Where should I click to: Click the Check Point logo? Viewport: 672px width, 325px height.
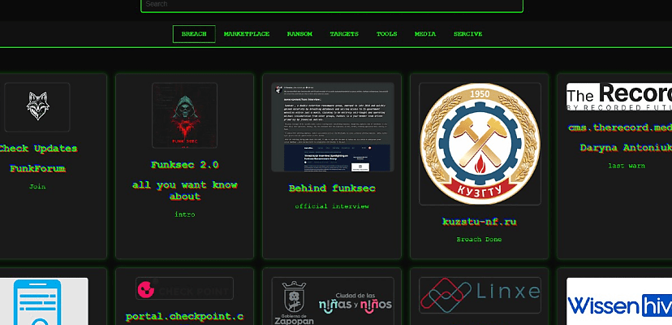click(185, 288)
